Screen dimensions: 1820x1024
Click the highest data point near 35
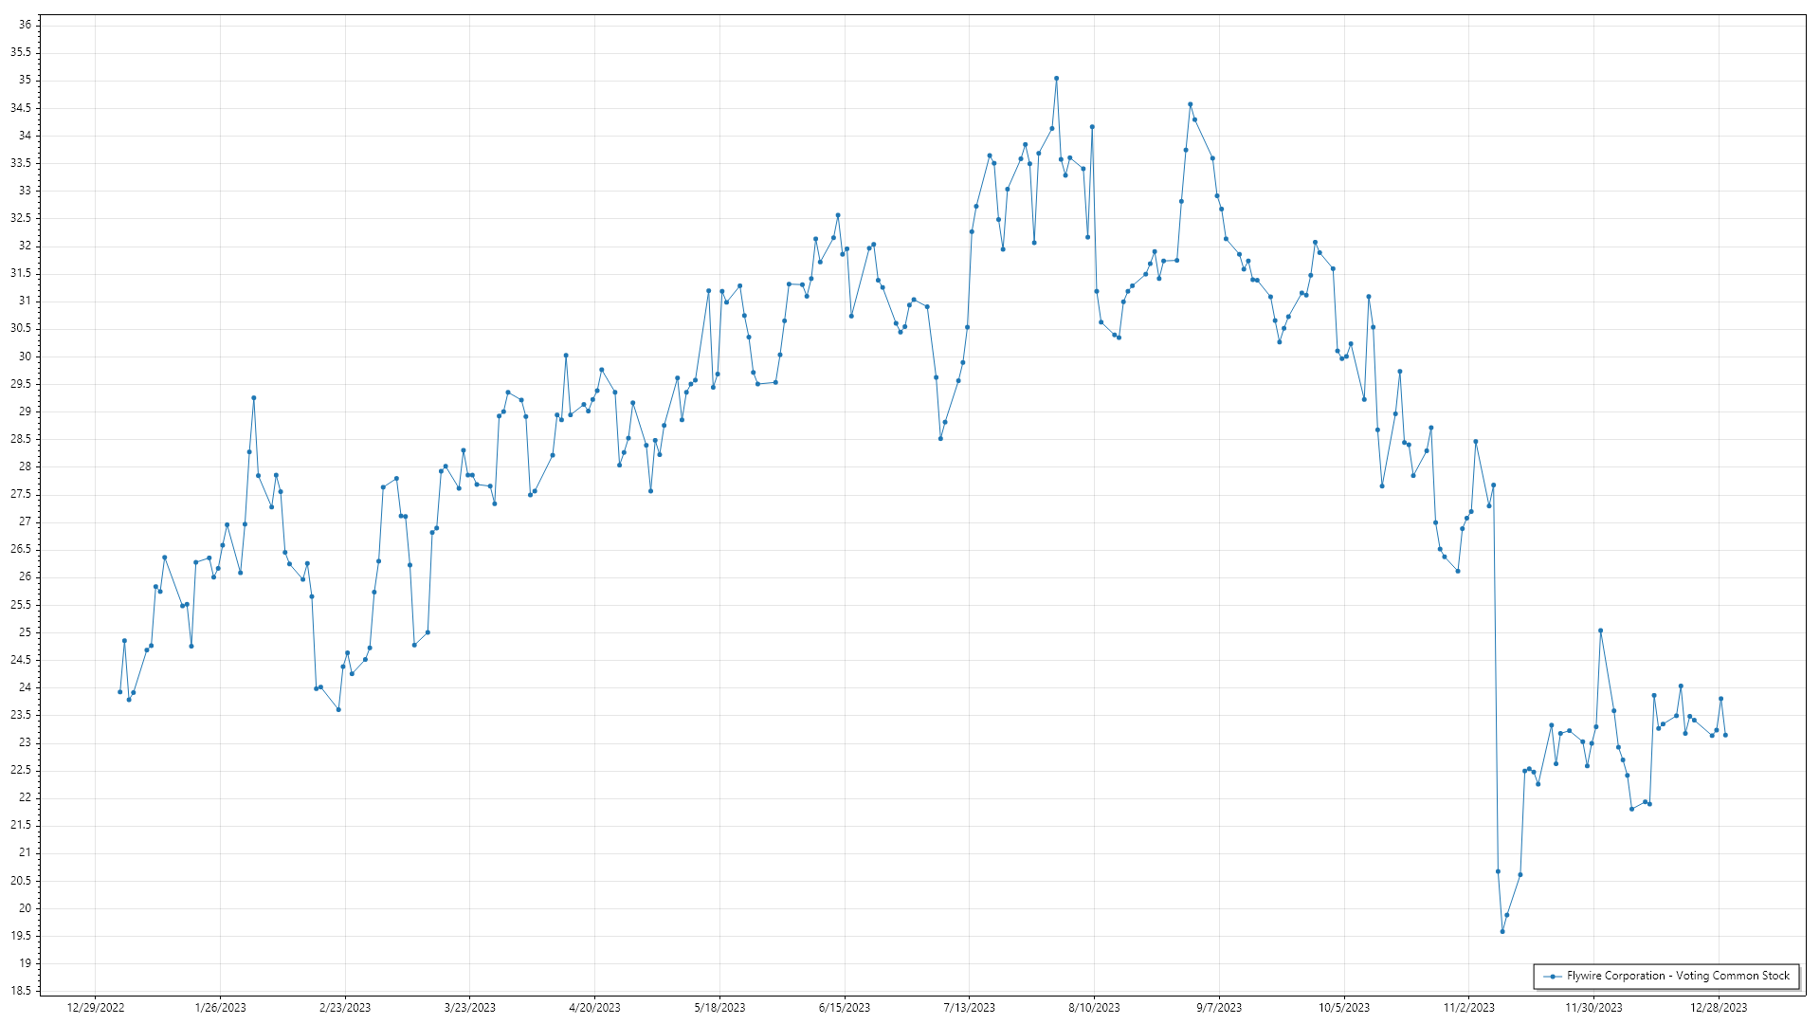[x=1056, y=79]
